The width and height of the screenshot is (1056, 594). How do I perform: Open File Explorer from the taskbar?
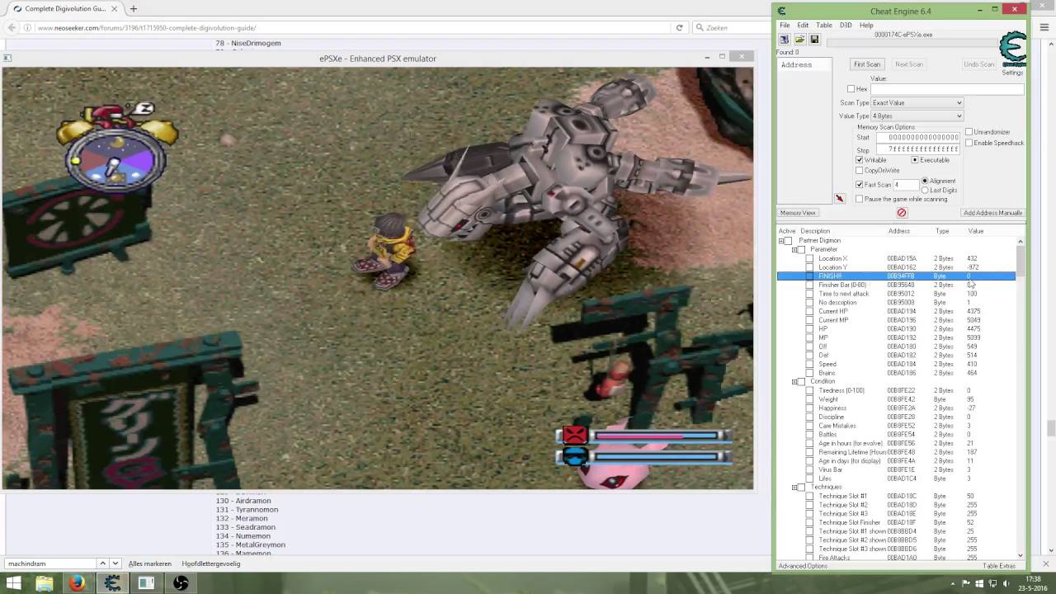coord(44,583)
